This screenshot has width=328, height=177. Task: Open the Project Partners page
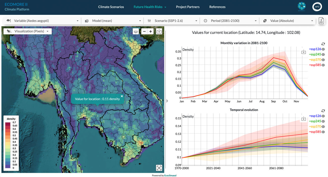coord(188,7)
